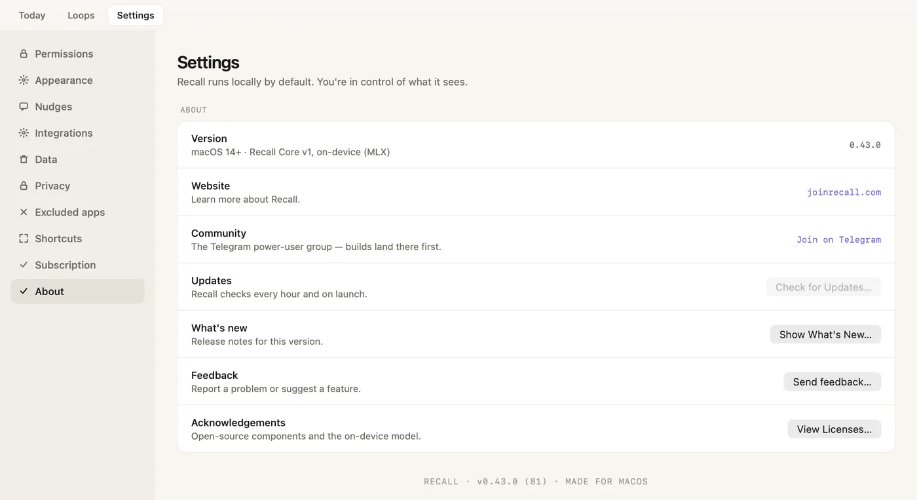The image size is (917, 500).
Task: Click the 'Open-source components' description text
Action: click(x=306, y=436)
